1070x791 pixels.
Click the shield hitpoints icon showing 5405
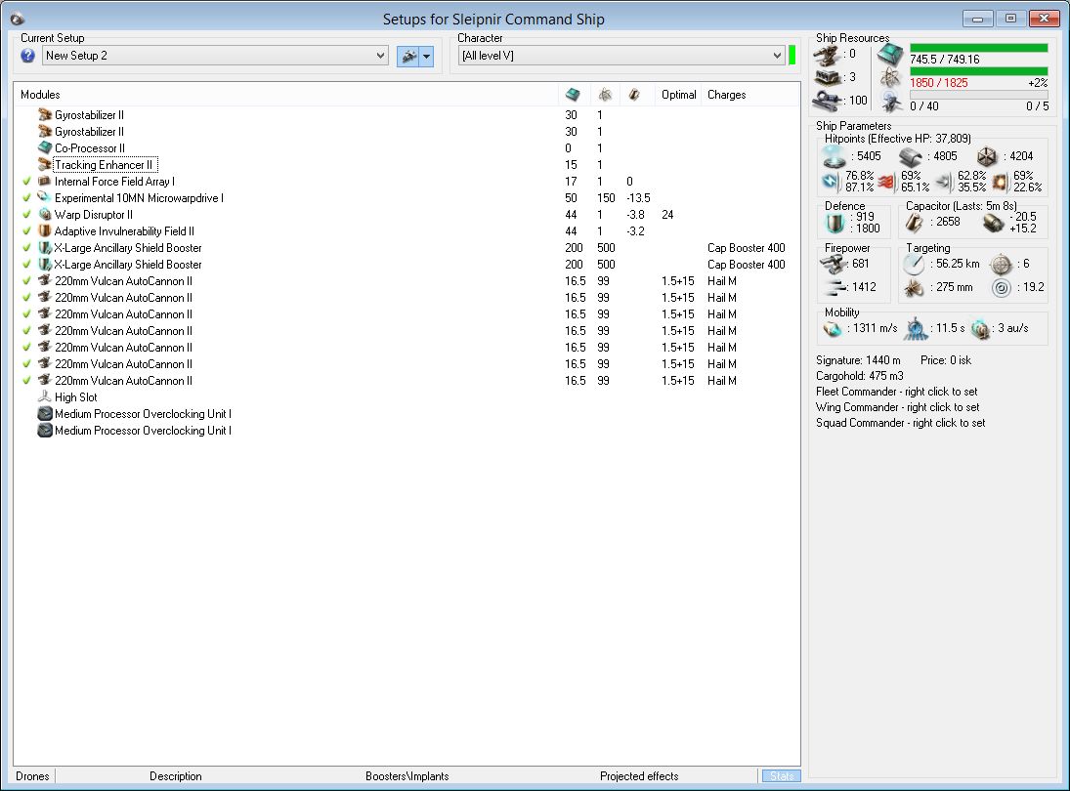pyautogui.click(x=834, y=157)
